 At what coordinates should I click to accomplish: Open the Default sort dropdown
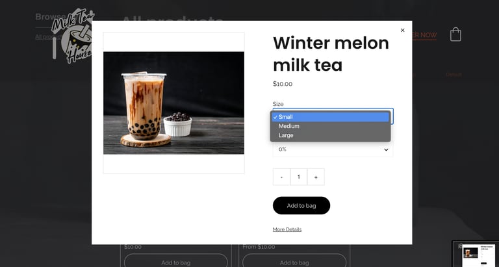(x=453, y=75)
